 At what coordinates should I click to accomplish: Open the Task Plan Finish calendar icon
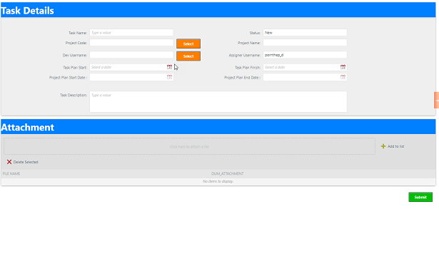[343, 67]
